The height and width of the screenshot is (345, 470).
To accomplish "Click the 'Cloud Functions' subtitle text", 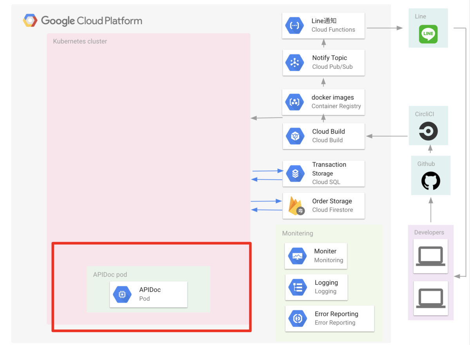I will click(x=333, y=30).
